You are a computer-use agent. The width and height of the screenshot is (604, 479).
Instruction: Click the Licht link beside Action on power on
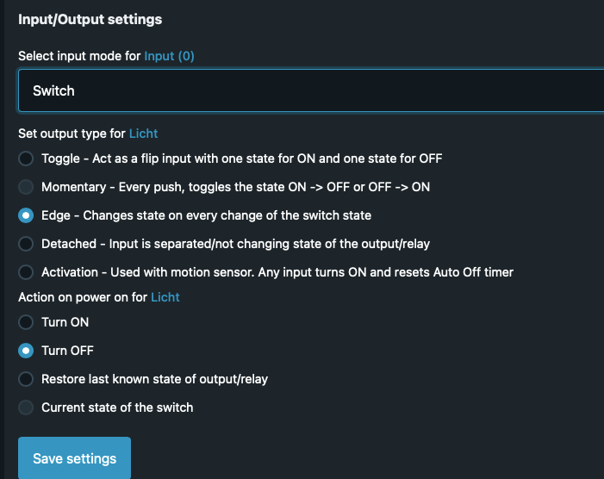click(165, 297)
